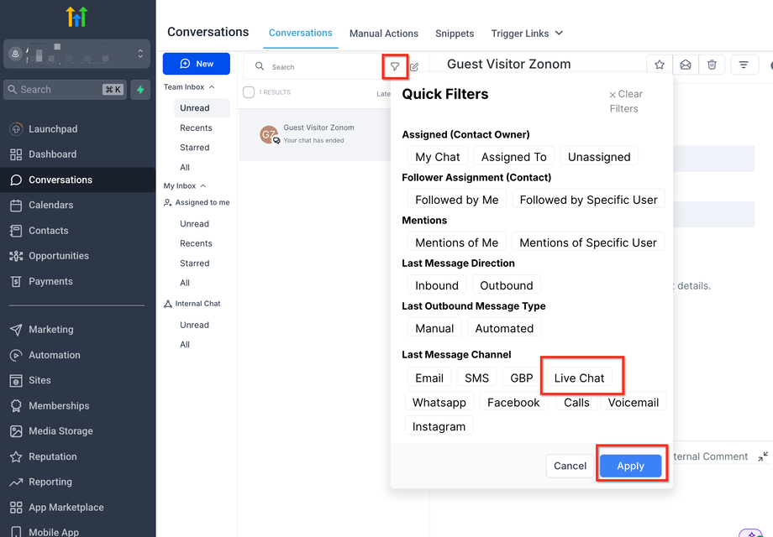
Task: Click the Apply button
Action: pyautogui.click(x=630, y=466)
